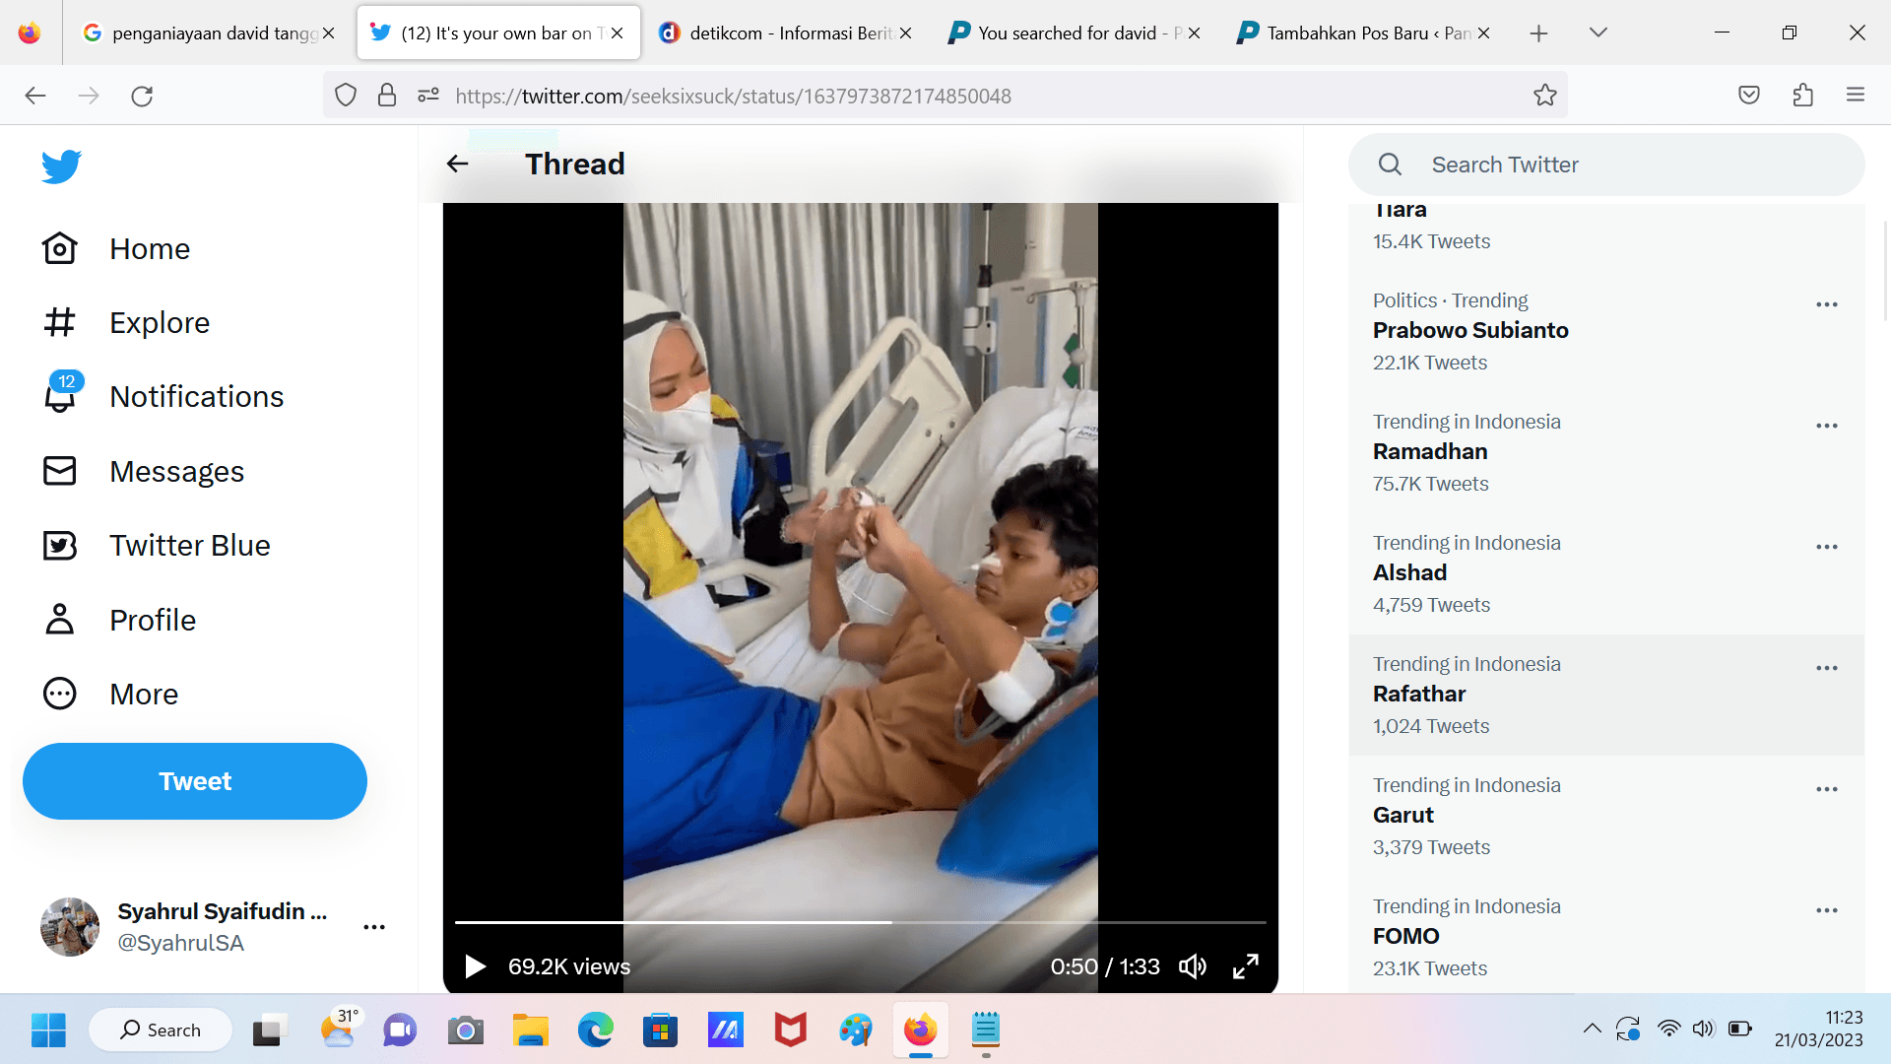Click the search magnifier icon in Twitter
1891x1064 pixels.
point(1390,165)
